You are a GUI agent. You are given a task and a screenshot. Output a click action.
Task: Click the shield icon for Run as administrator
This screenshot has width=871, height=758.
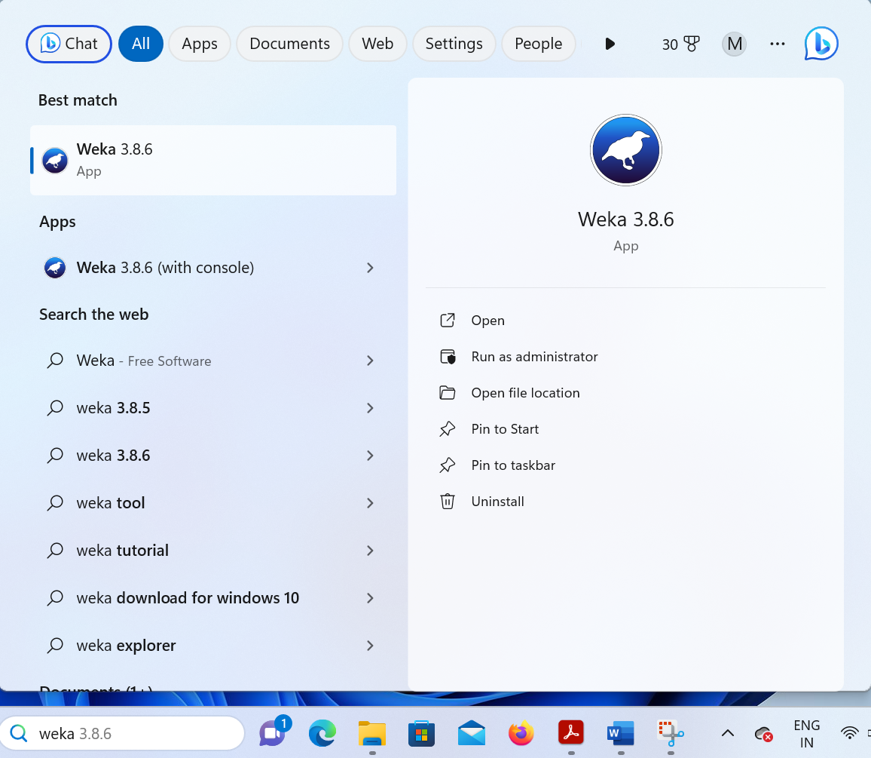pos(448,357)
